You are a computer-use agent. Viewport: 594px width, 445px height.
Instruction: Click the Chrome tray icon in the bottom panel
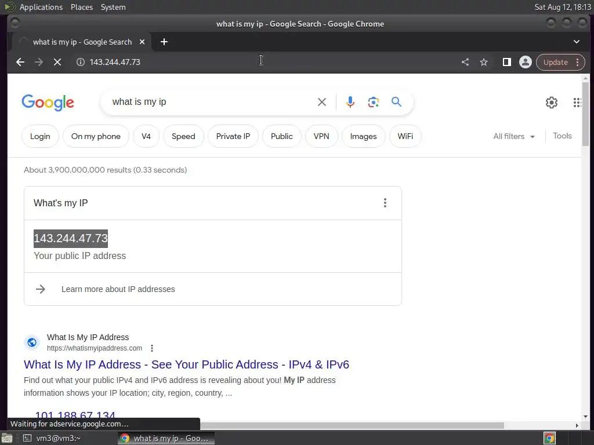549,438
